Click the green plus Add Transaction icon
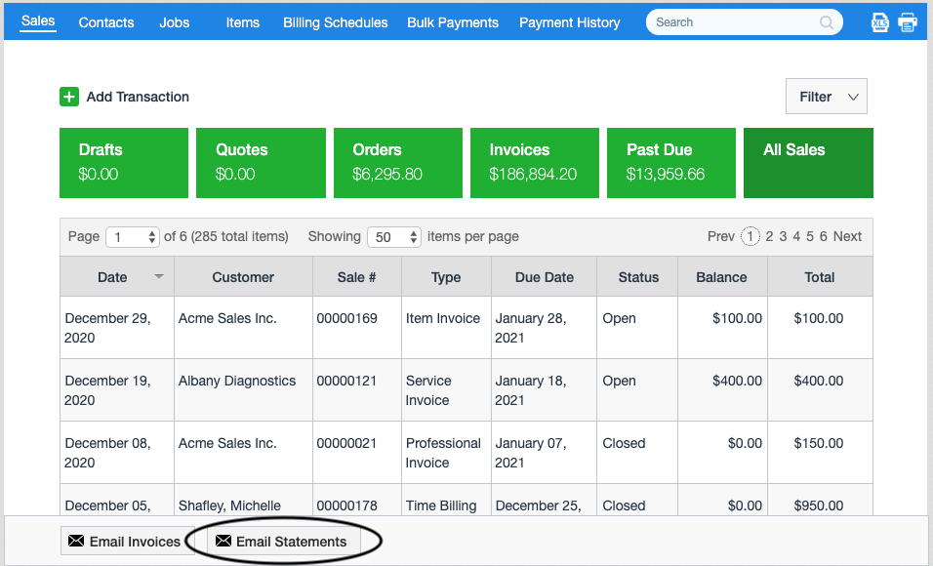The width and height of the screenshot is (933, 566). click(69, 97)
